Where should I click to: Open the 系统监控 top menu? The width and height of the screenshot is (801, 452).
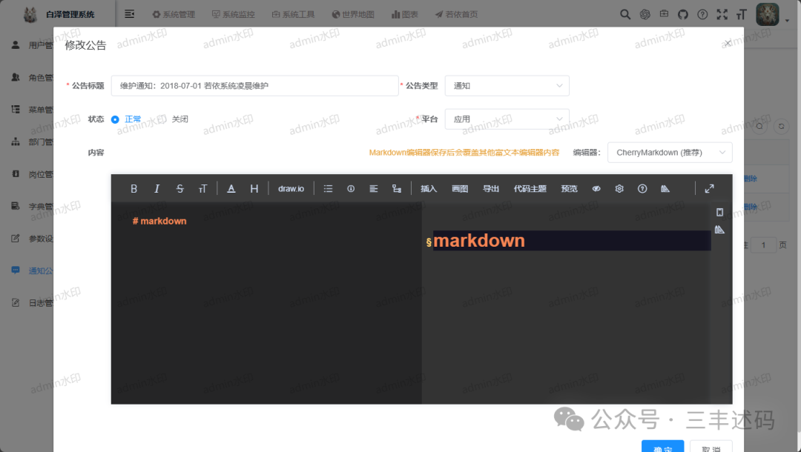pyautogui.click(x=234, y=14)
